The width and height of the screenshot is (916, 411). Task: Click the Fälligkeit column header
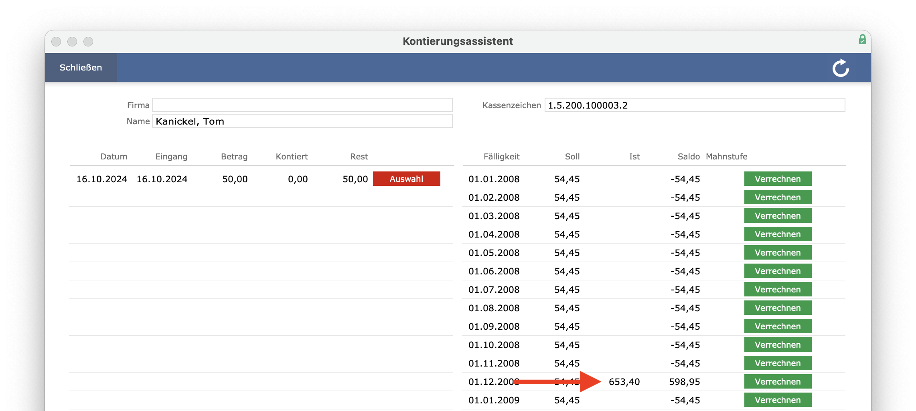501,157
